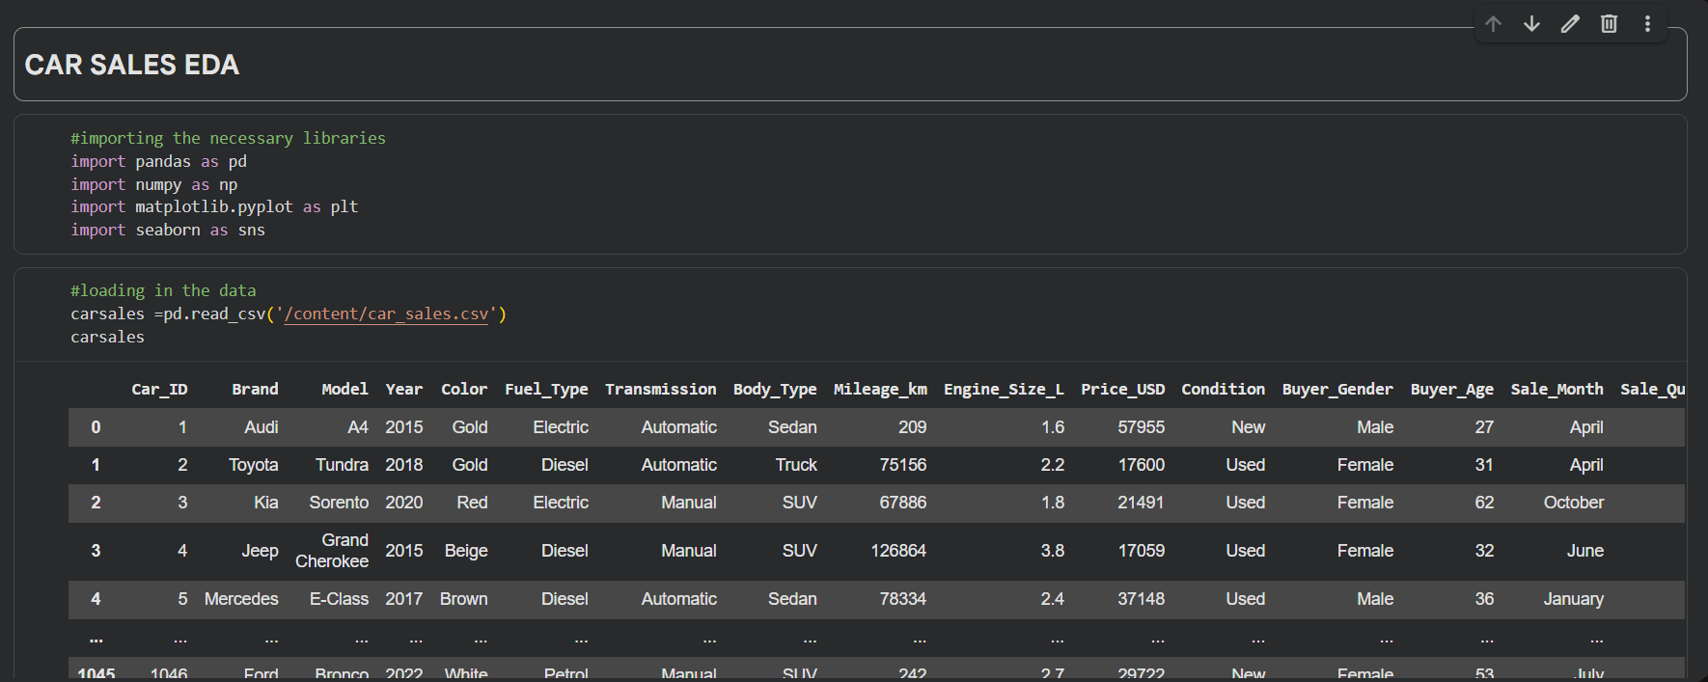
Task: Click the Sorento model cell
Action: (339, 503)
